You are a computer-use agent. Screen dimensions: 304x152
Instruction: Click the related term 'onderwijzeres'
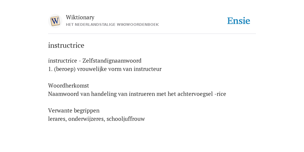pos(86,119)
